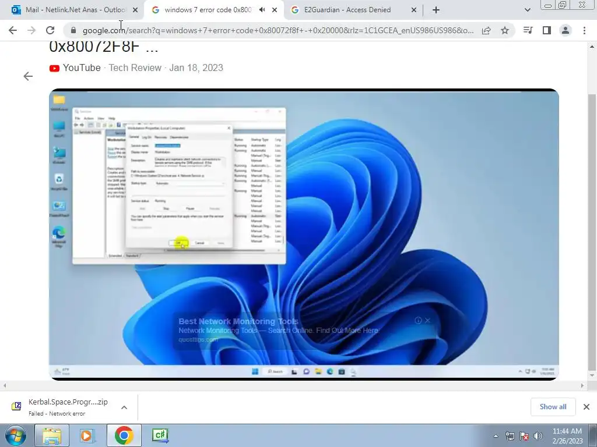Open Windows Explorer from the taskbar
The image size is (597, 447).
52,435
